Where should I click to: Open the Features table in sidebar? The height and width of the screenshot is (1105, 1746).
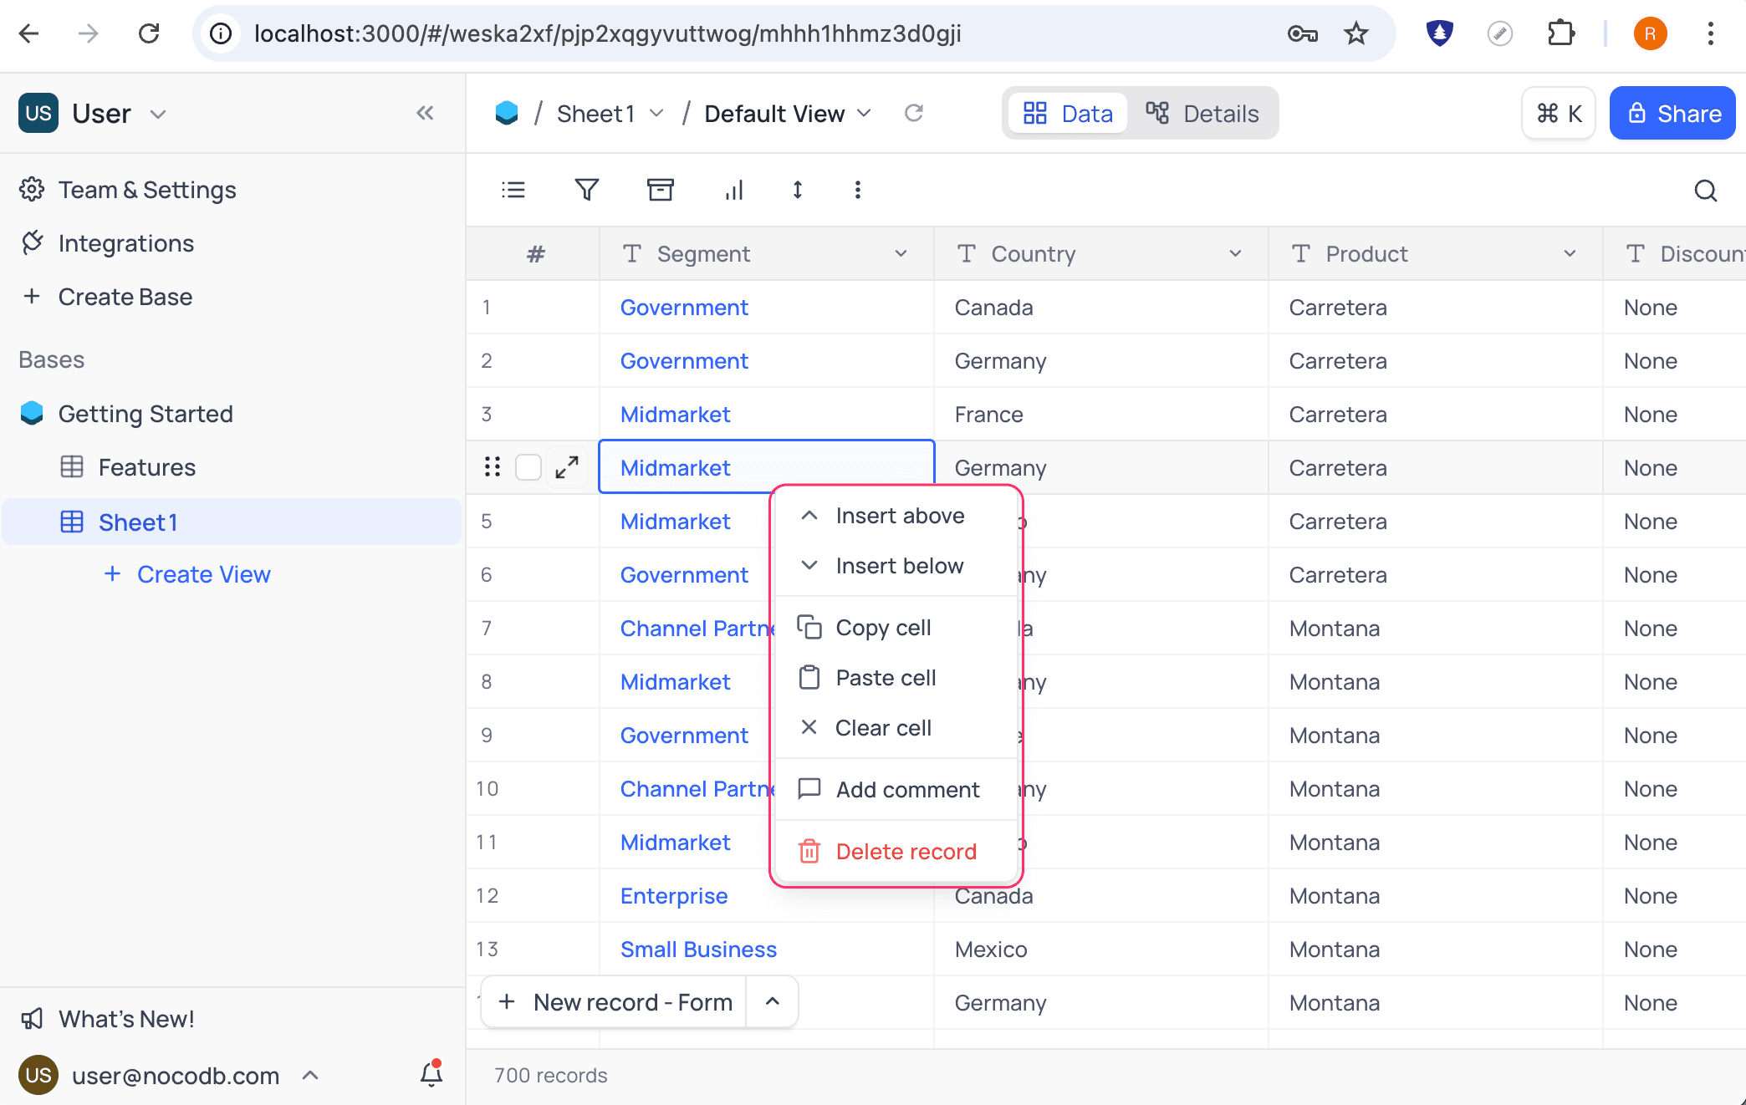tap(146, 467)
